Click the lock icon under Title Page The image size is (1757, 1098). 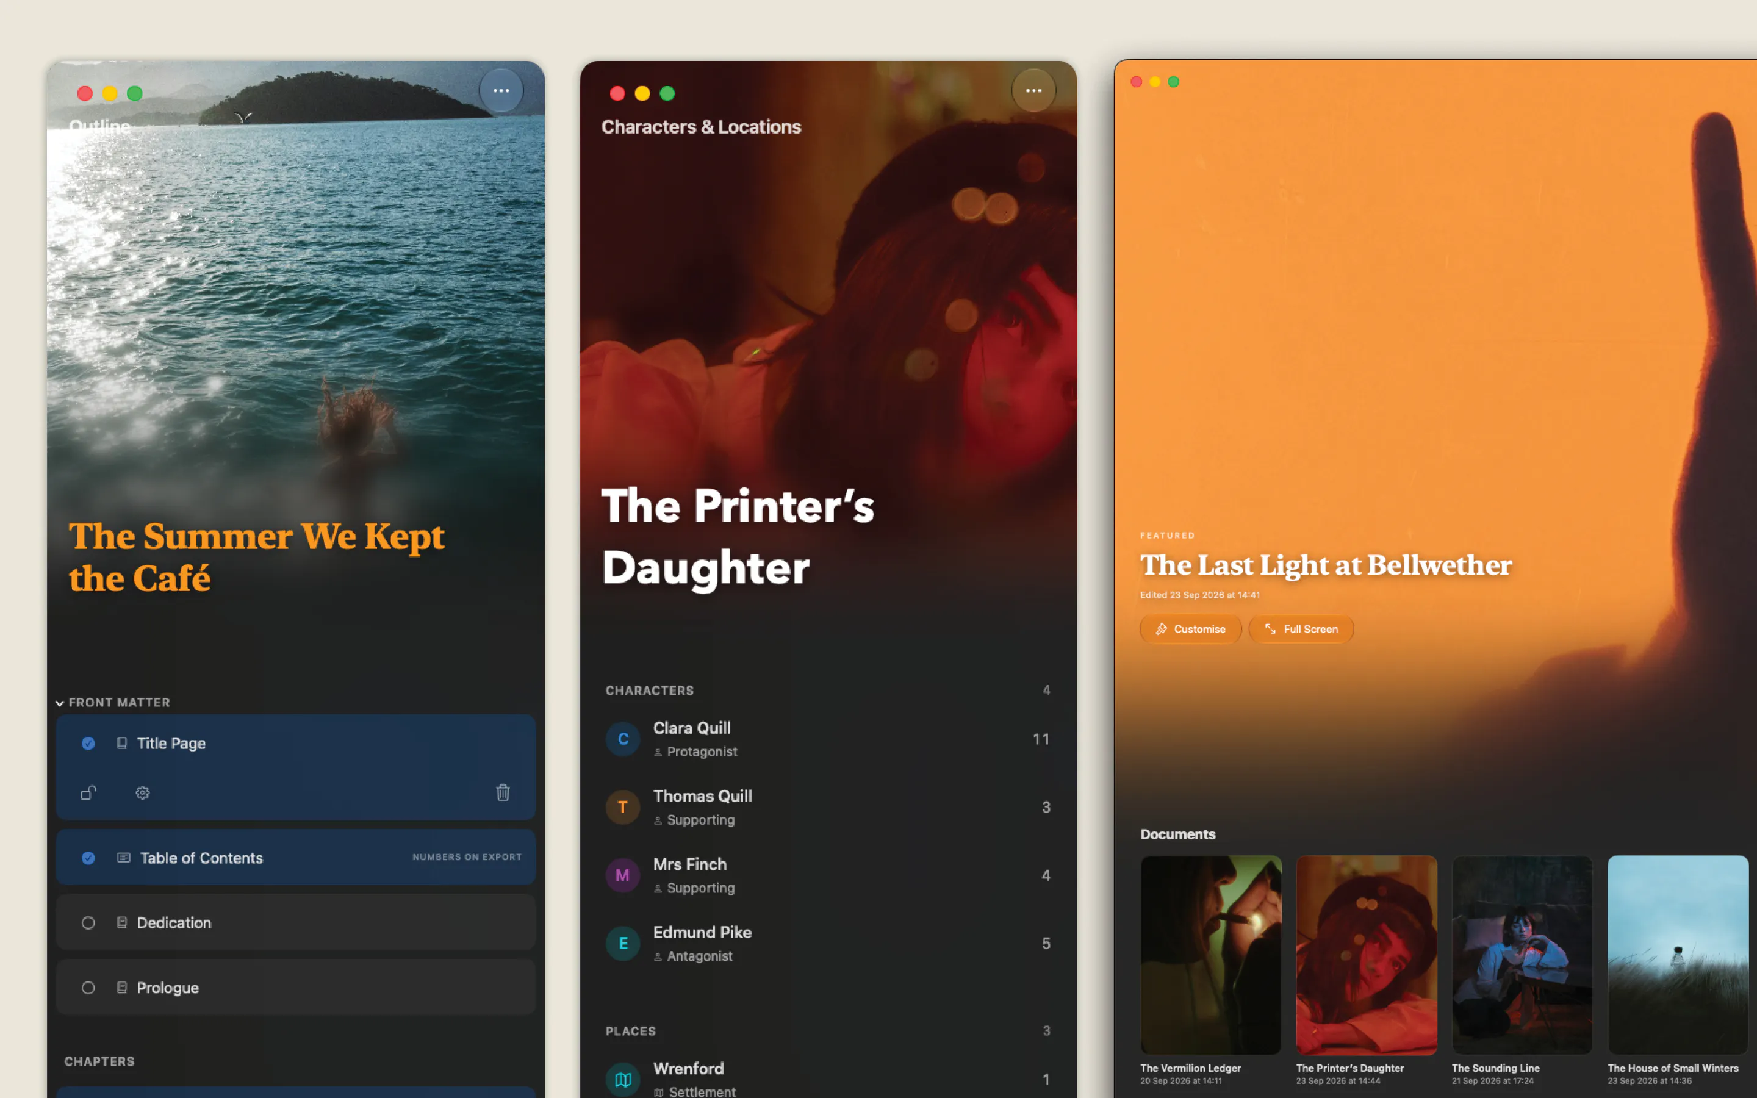[88, 792]
